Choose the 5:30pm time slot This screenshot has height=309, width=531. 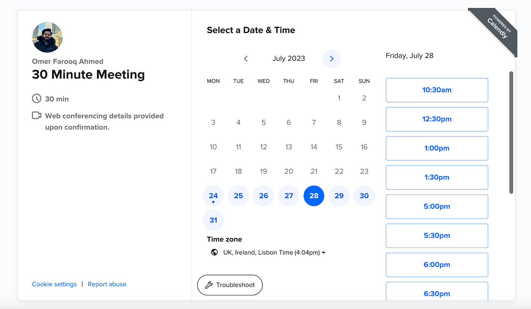click(x=437, y=235)
